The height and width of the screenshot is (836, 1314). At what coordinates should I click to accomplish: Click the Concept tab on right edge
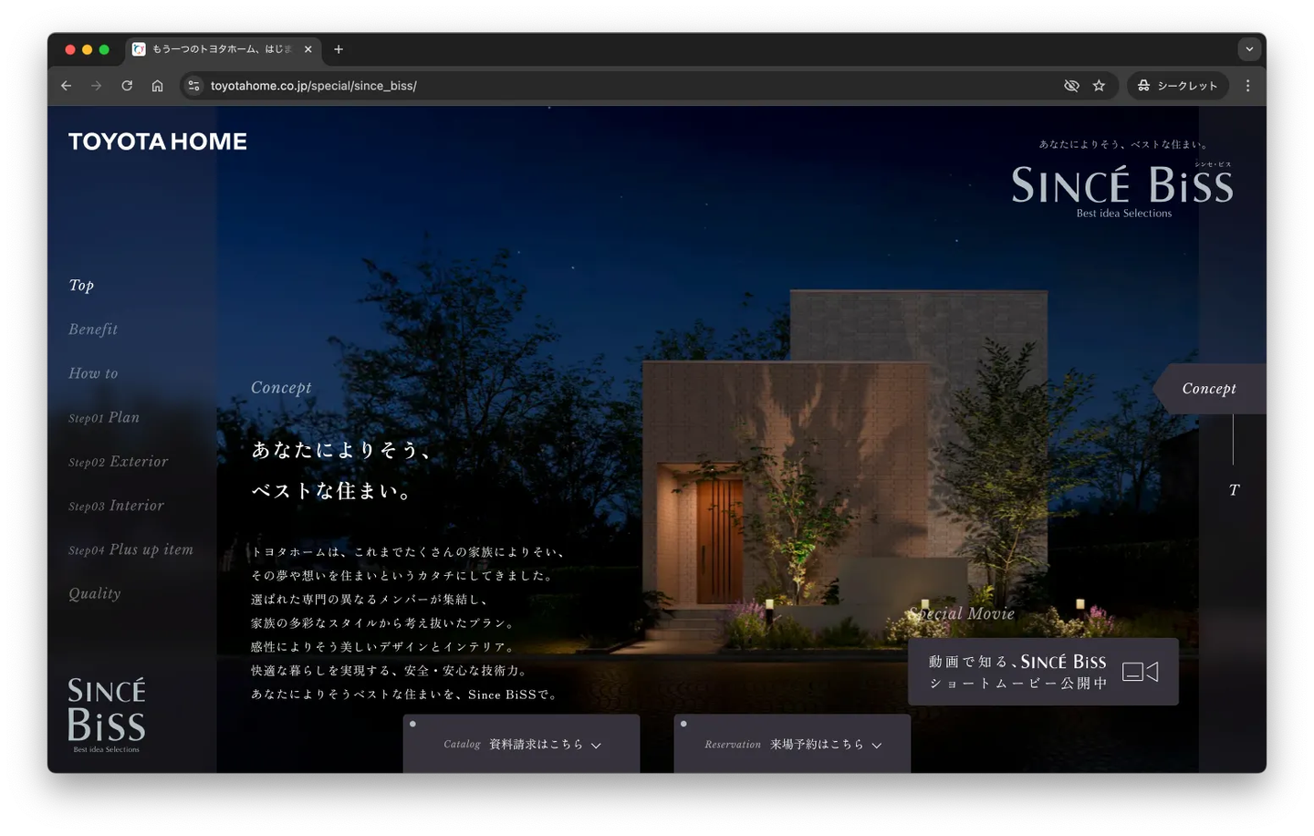coord(1209,389)
